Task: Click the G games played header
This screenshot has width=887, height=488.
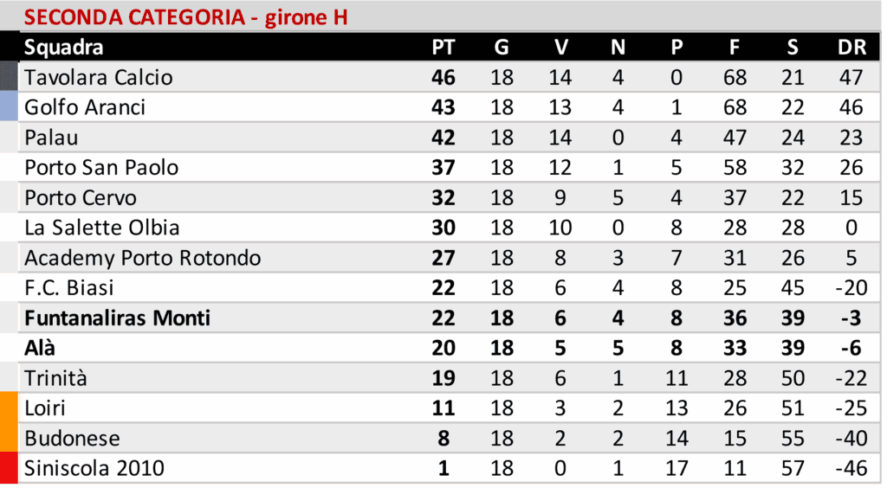Action: 502,48
